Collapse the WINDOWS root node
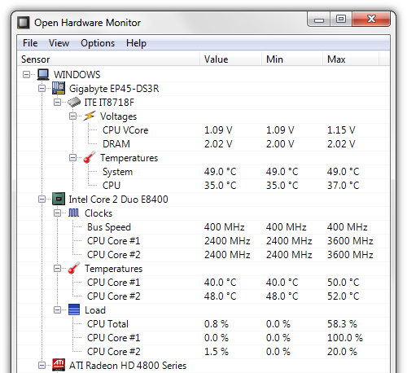Viewport: 407px width, 373px height. tap(26, 74)
